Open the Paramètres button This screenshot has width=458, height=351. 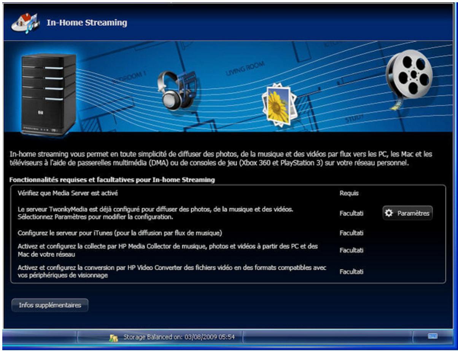point(407,213)
